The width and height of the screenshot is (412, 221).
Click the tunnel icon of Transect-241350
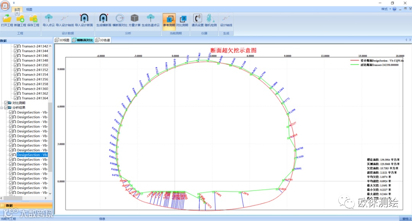click(19, 65)
